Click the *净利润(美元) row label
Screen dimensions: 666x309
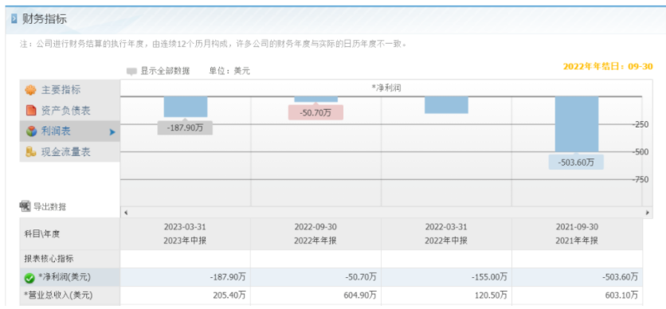[x=65, y=277]
